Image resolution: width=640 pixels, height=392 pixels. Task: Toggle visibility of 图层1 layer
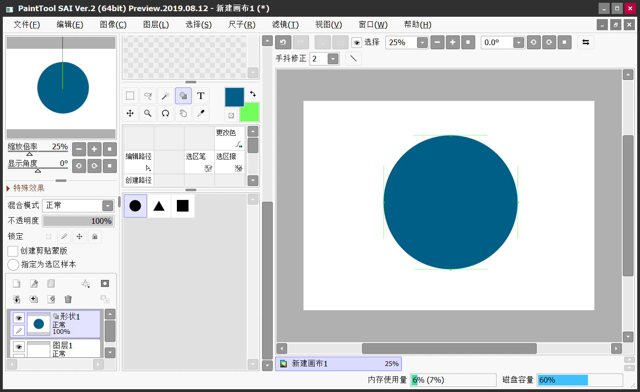click(19, 346)
